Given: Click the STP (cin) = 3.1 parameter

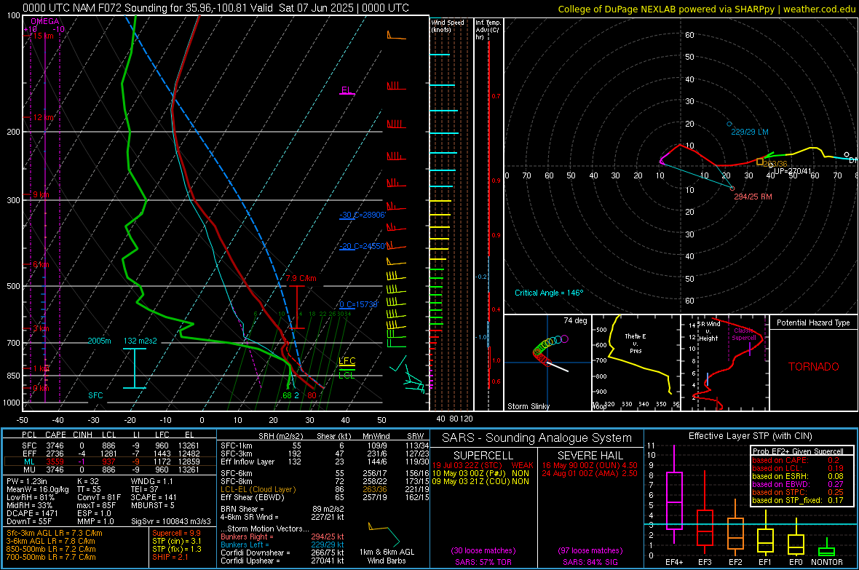Looking at the screenshot, I should click(x=177, y=541).
